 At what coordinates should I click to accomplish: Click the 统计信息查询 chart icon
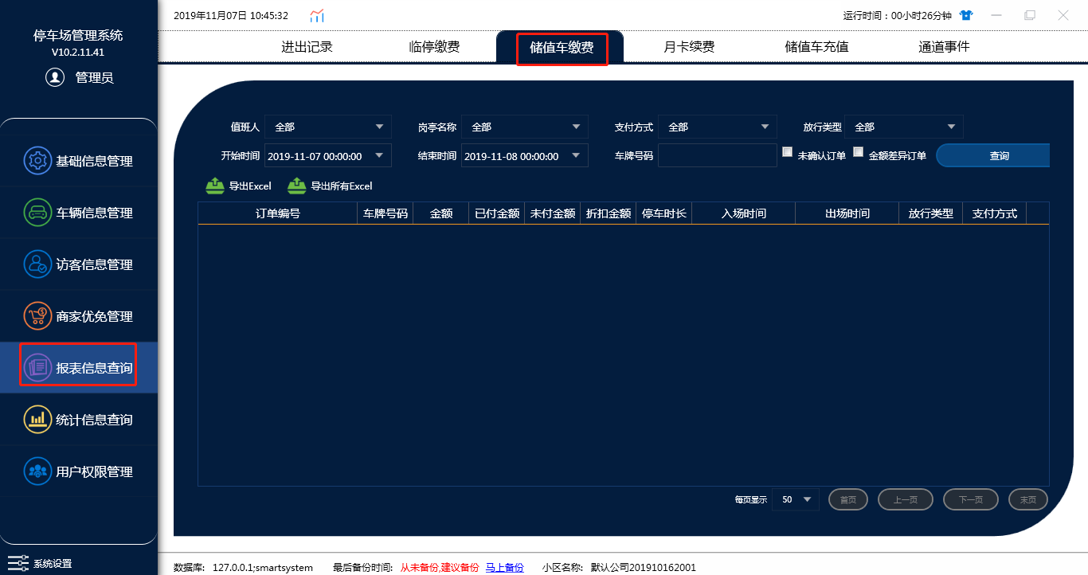tap(37, 420)
